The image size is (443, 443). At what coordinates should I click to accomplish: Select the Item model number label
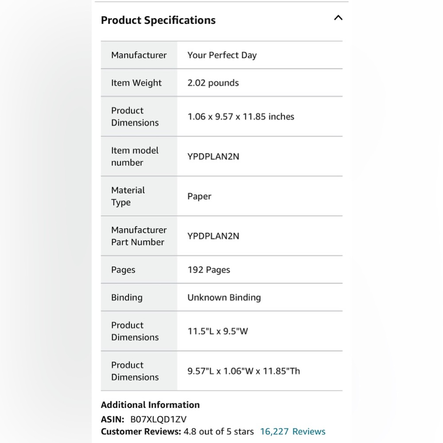135,156
